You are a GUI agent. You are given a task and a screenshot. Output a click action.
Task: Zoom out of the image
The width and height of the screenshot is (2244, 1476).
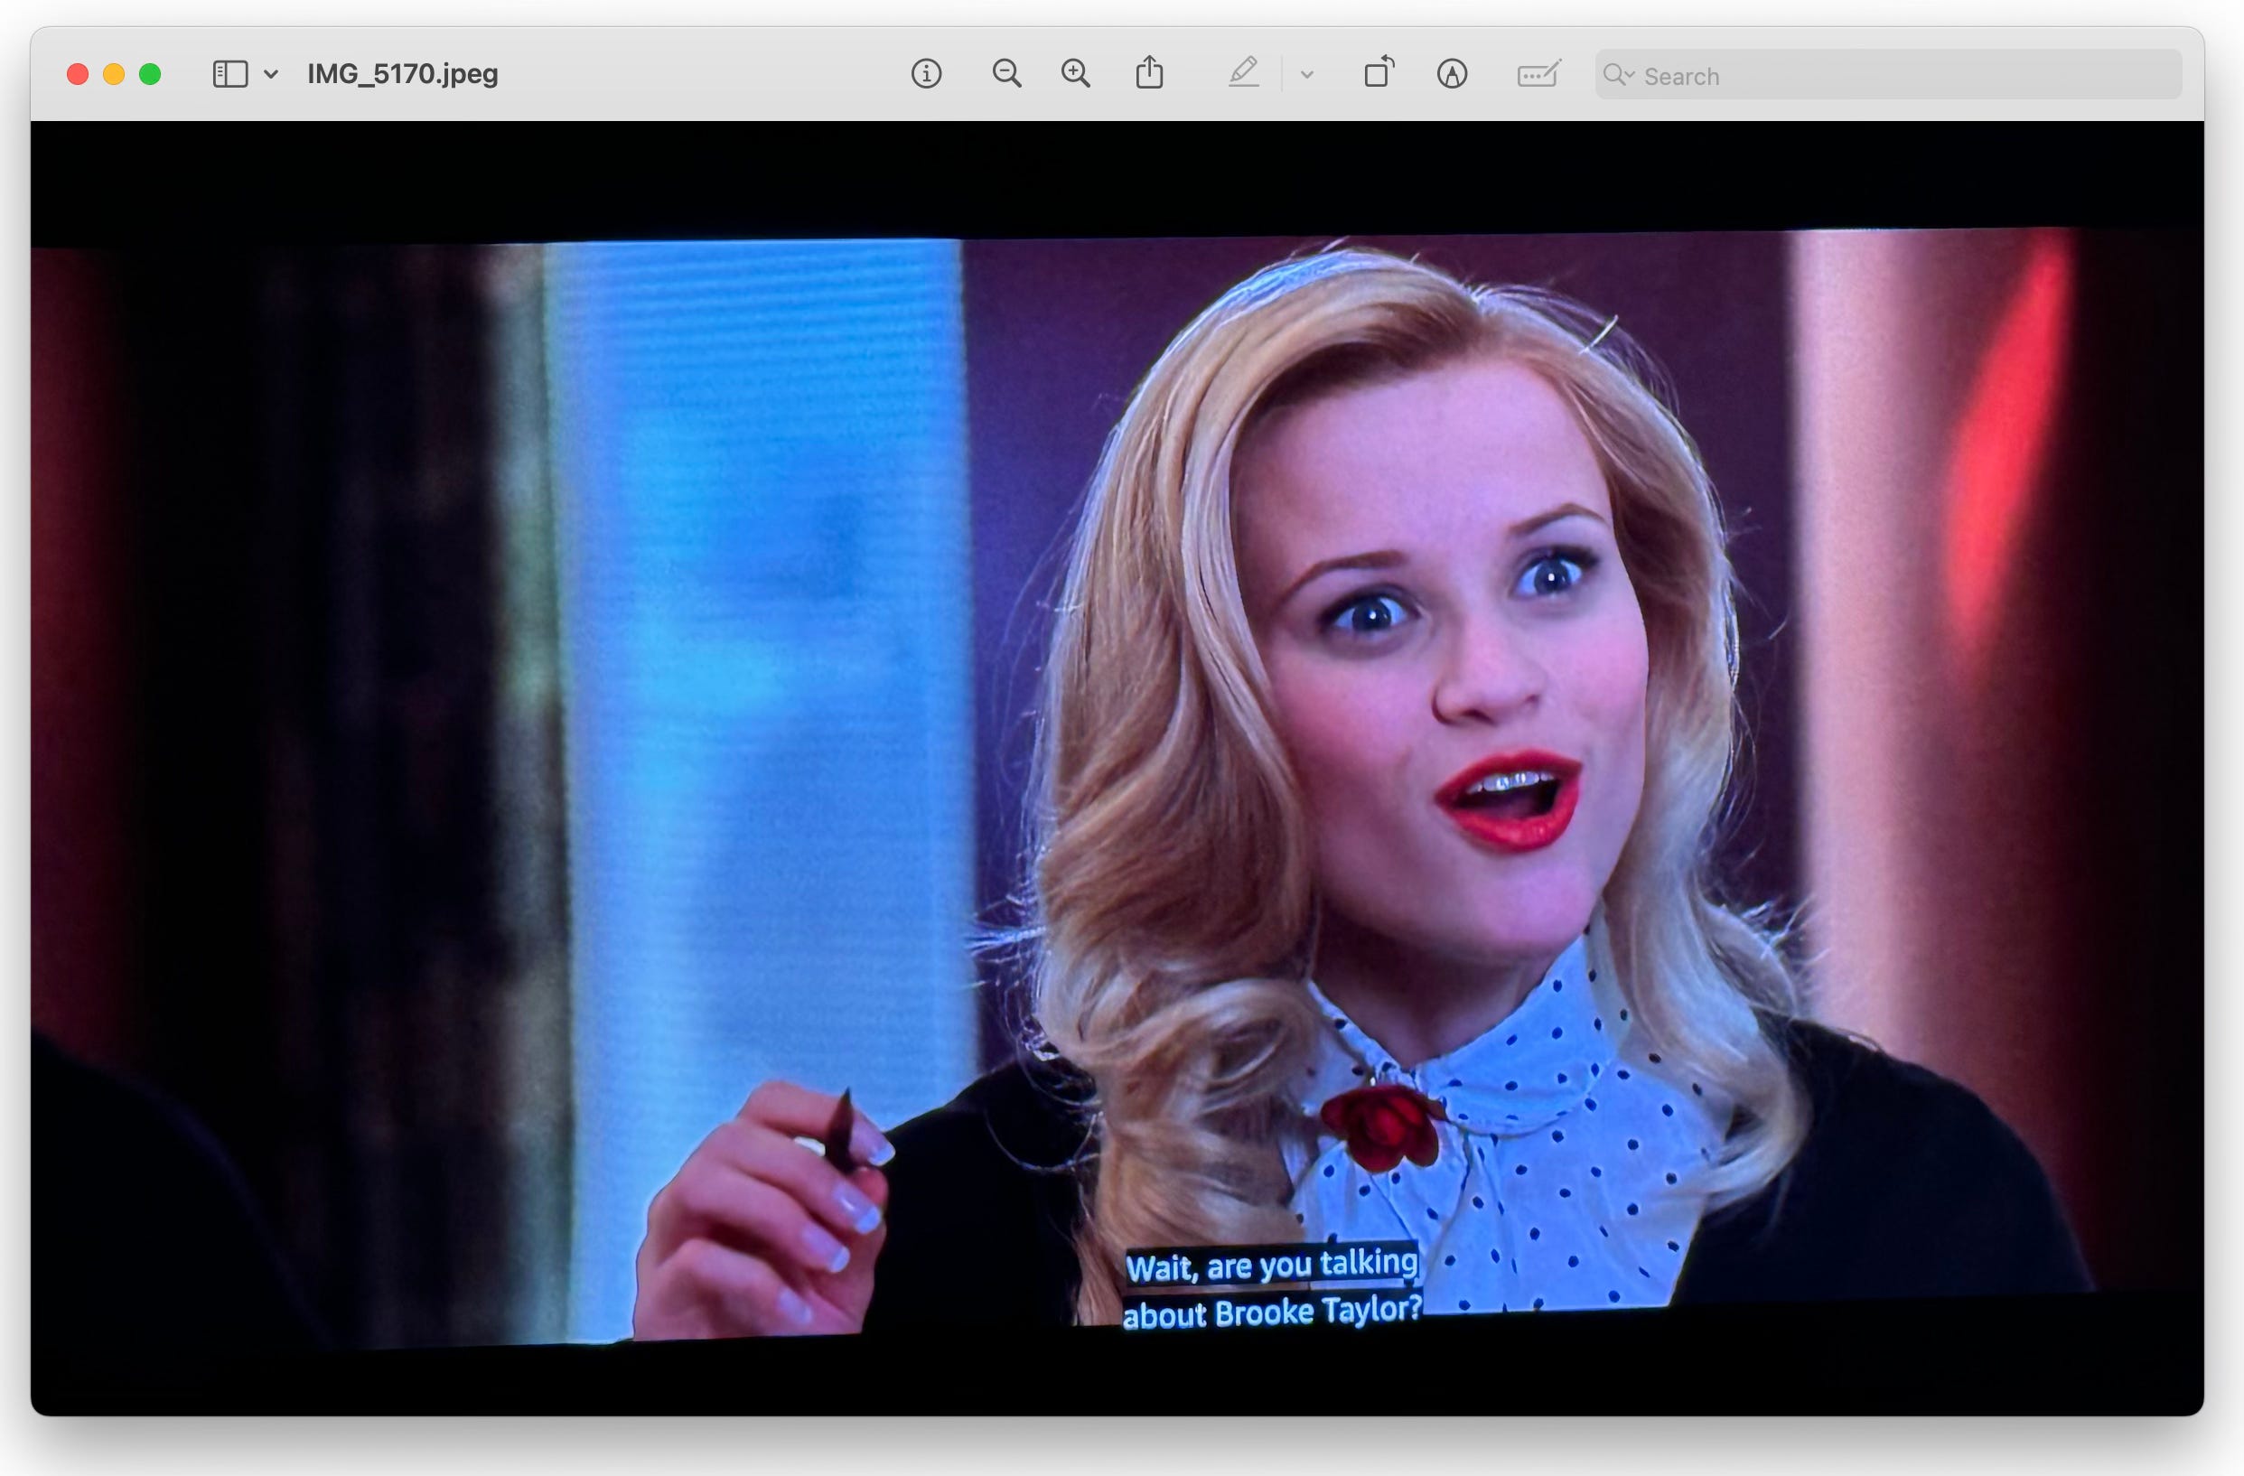pos(1006,73)
